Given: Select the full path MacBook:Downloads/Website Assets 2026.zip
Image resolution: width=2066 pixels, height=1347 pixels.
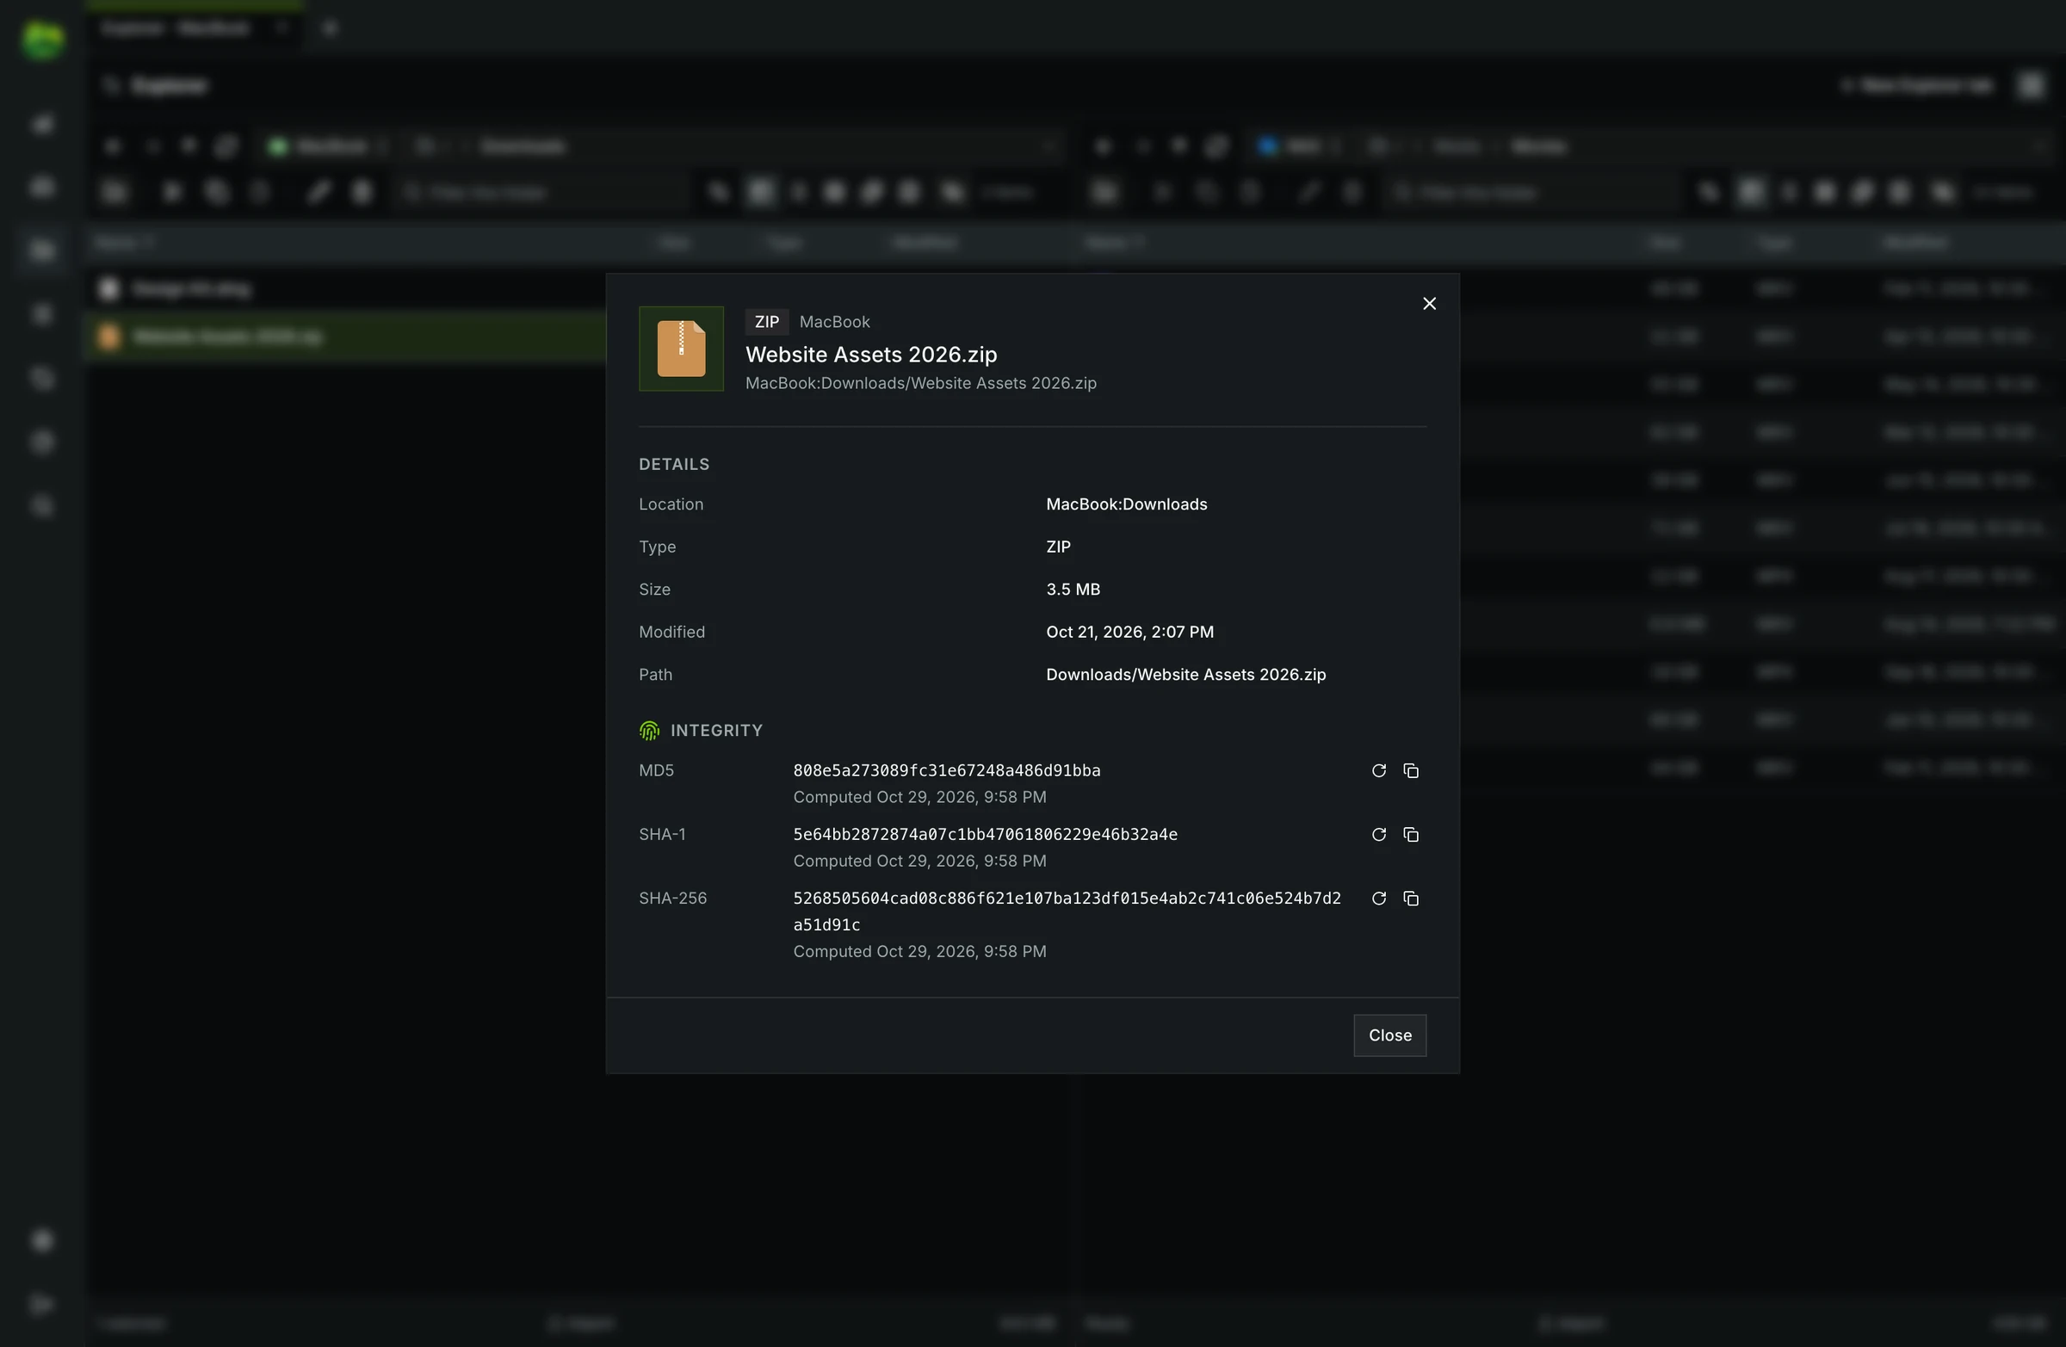Looking at the screenshot, I should 920,383.
